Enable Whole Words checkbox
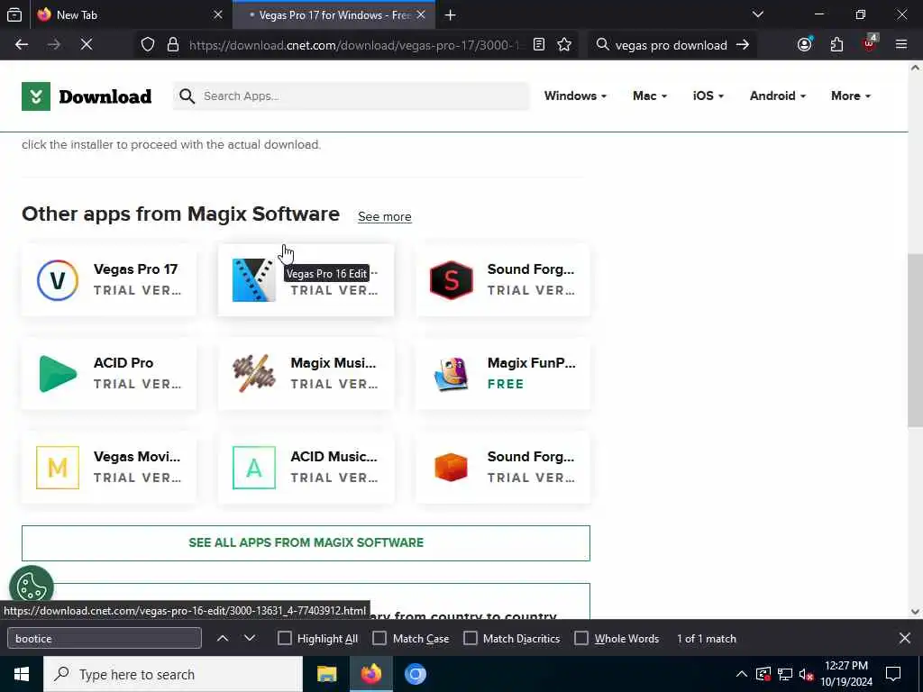The height and width of the screenshot is (692, 923). (x=581, y=639)
